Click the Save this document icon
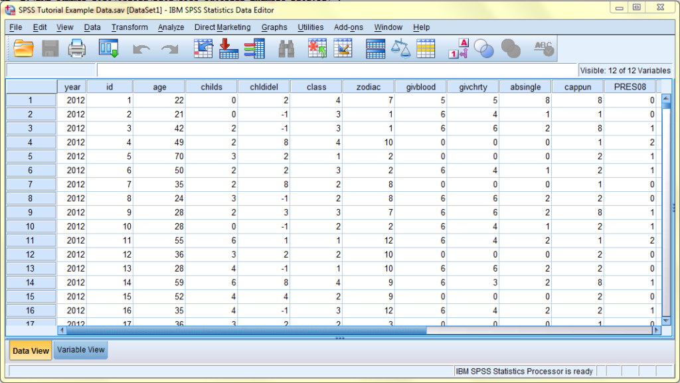This screenshot has height=383, width=680. [50, 48]
